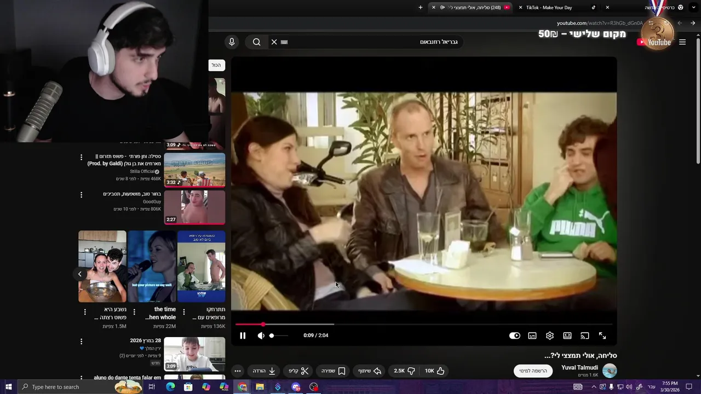Open Windows Start menu
The height and width of the screenshot is (394, 701).
(8, 387)
